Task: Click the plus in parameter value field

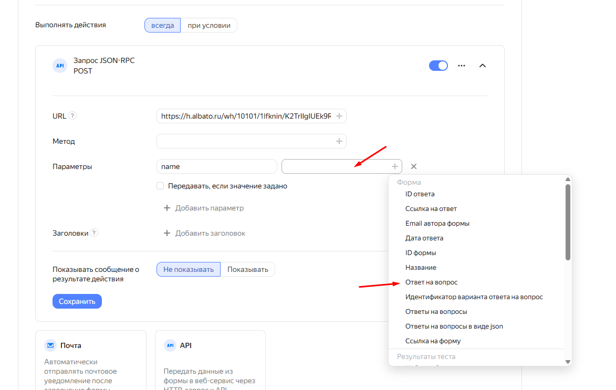Action: [x=395, y=166]
